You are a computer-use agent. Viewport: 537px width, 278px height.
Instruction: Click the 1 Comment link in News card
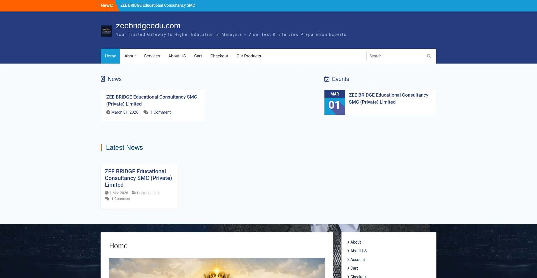[161, 112]
